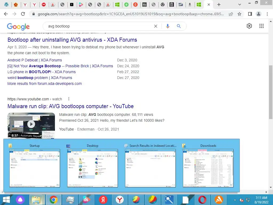273x205 pixels.
Task: Click into the 'avg bootloop' search field
Action: tap(99, 26)
